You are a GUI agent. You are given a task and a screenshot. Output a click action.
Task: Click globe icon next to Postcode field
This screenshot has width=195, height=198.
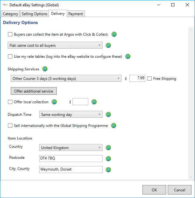(108, 159)
